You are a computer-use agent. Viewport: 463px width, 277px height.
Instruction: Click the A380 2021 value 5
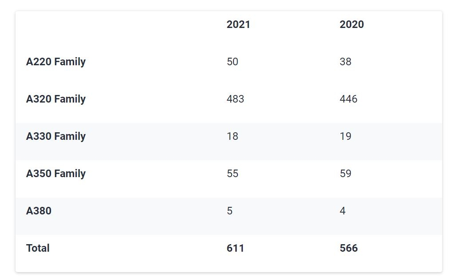pyautogui.click(x=230, y=211)
